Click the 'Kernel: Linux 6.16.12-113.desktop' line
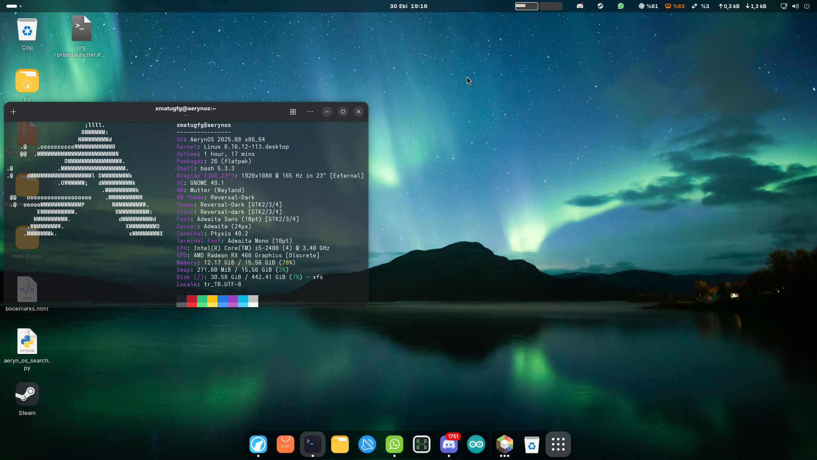Screen dimensions: 817x460 233,147
